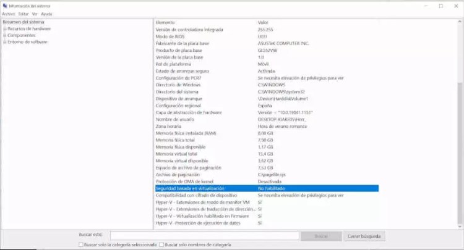Select Configuración de PCR7 row
Image resolution: width=464 pixels, height=250 pixels.
(267, 78)
